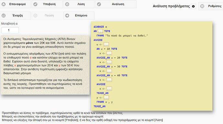The height and width of the screenshot is (124, 223).
Task: Click the Ανάλυση προβλήματος heading
Action: (x=171, y=6)
